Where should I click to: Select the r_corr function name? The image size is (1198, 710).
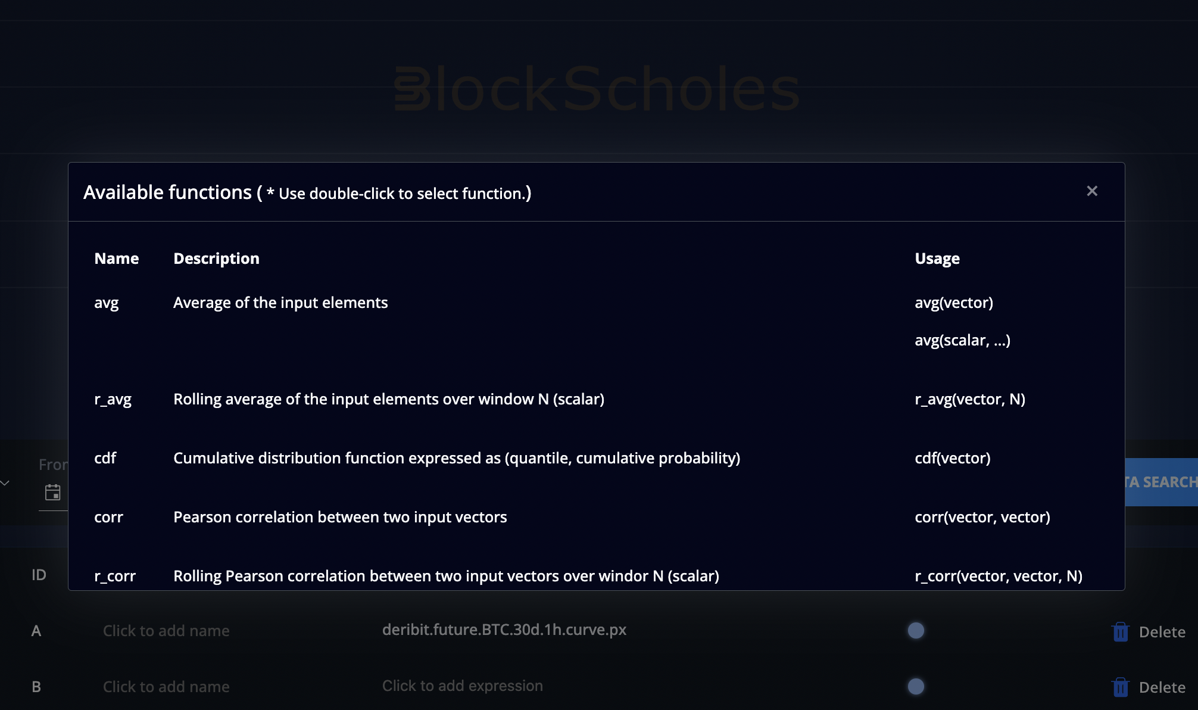(115, 576)
